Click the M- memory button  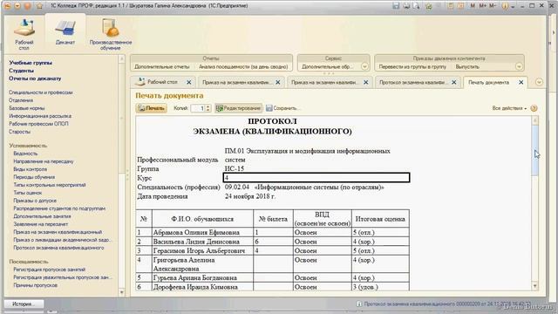click(493, 6)
